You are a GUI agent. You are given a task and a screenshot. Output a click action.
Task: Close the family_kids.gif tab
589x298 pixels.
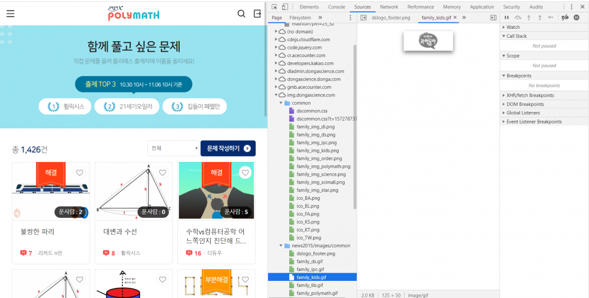455,17
